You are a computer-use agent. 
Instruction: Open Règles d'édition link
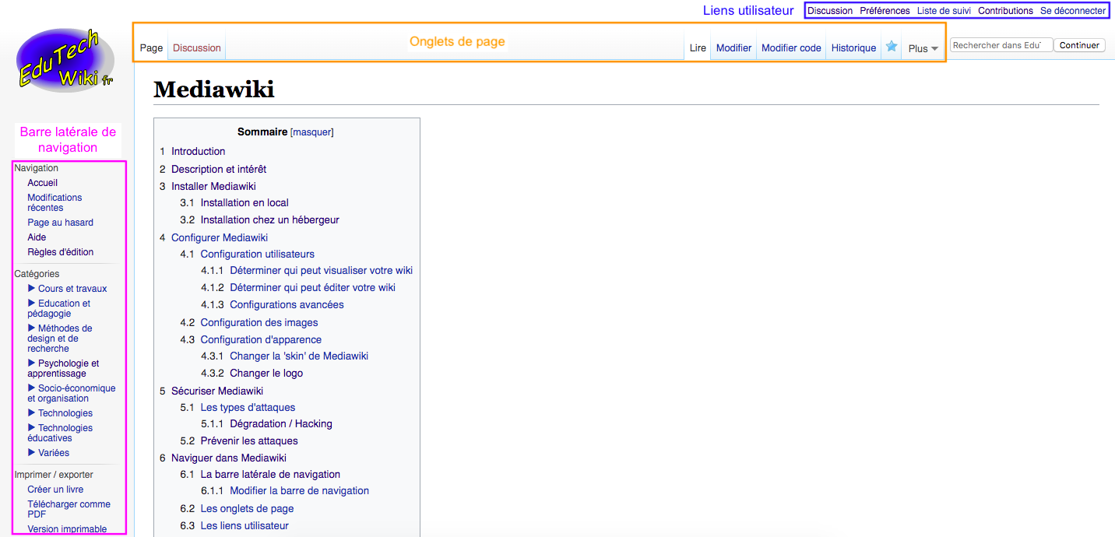[x=61, y=252]
